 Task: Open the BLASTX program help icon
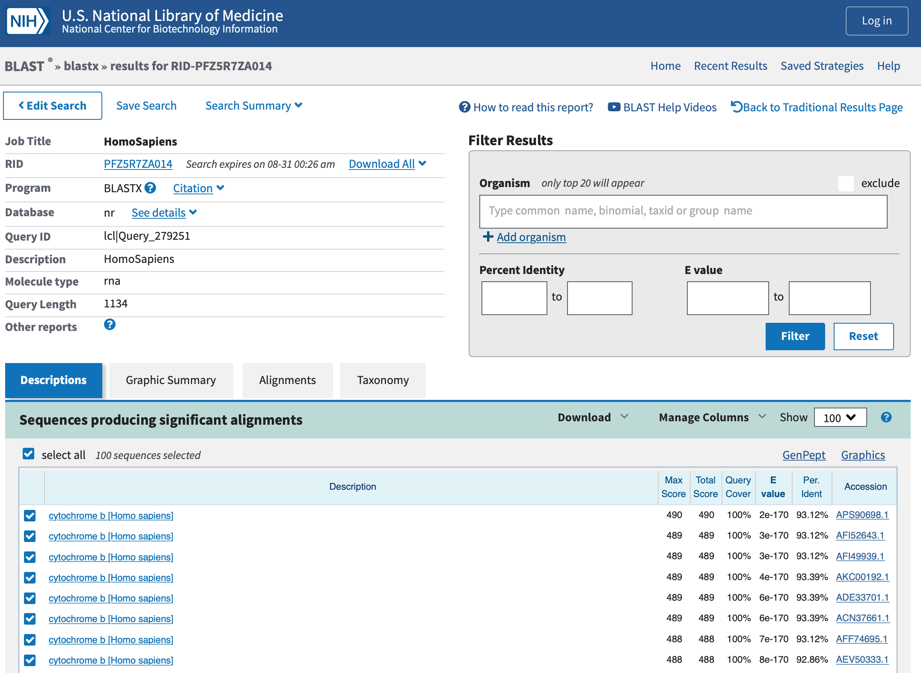coord(150,188)
